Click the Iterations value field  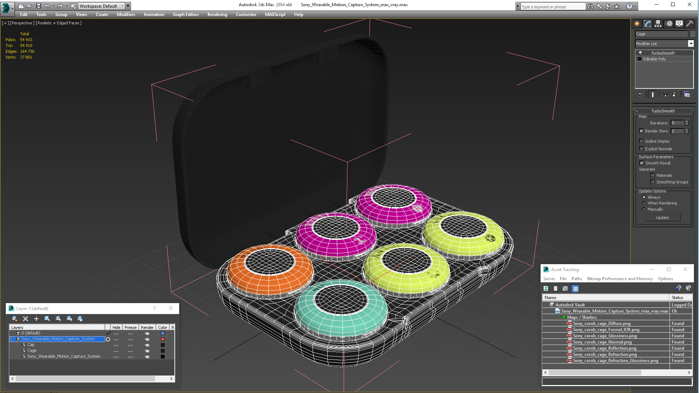(677, 123)
